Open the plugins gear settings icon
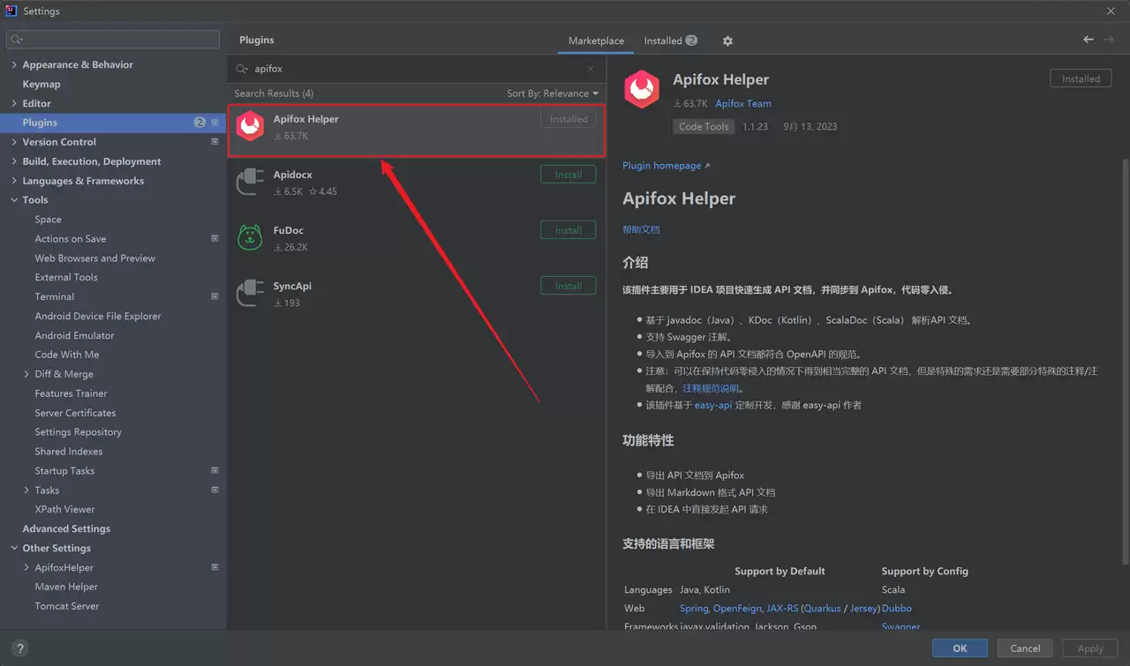This screenshot has width=1130, height=666. point(727,41)
